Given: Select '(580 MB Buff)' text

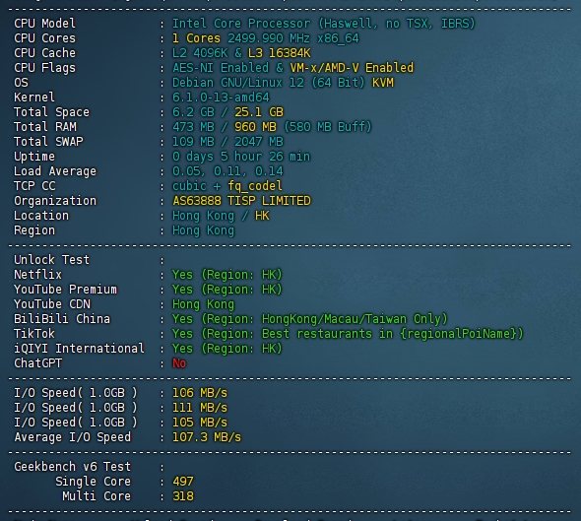Looking at the screenshot, I should 328,127.
